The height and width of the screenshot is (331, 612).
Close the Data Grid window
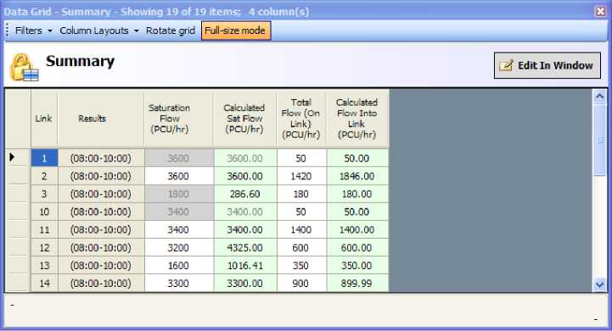(x=600, y=11)
